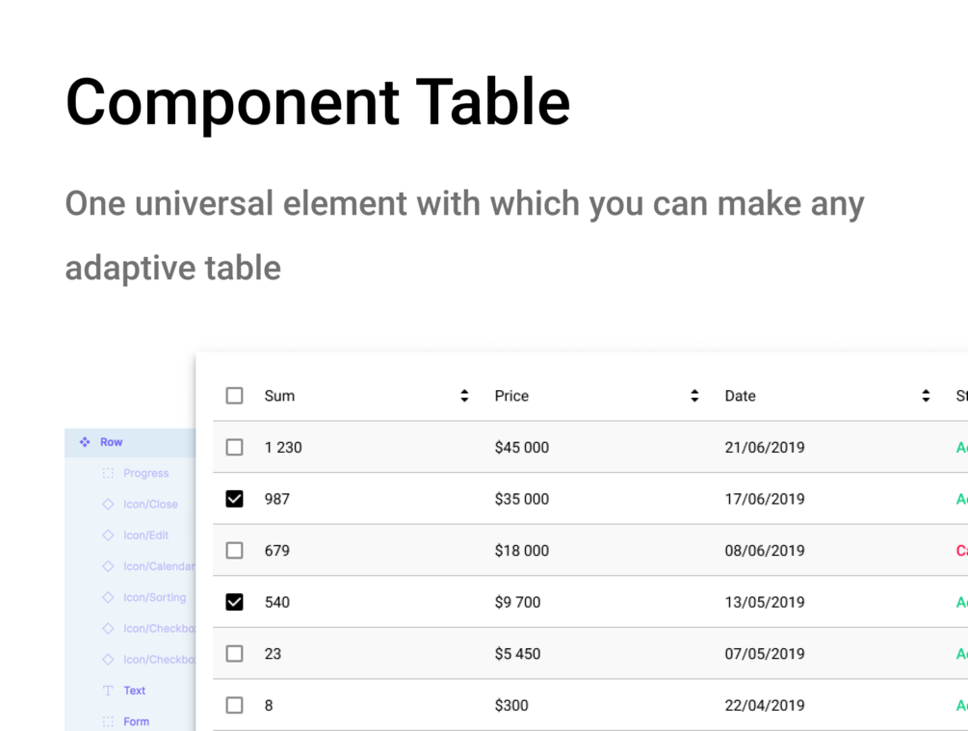968x731 pixels.
Task: Click the Icon/Edit diamond icon
Action: pyautogui.click(x=108, y=535)
